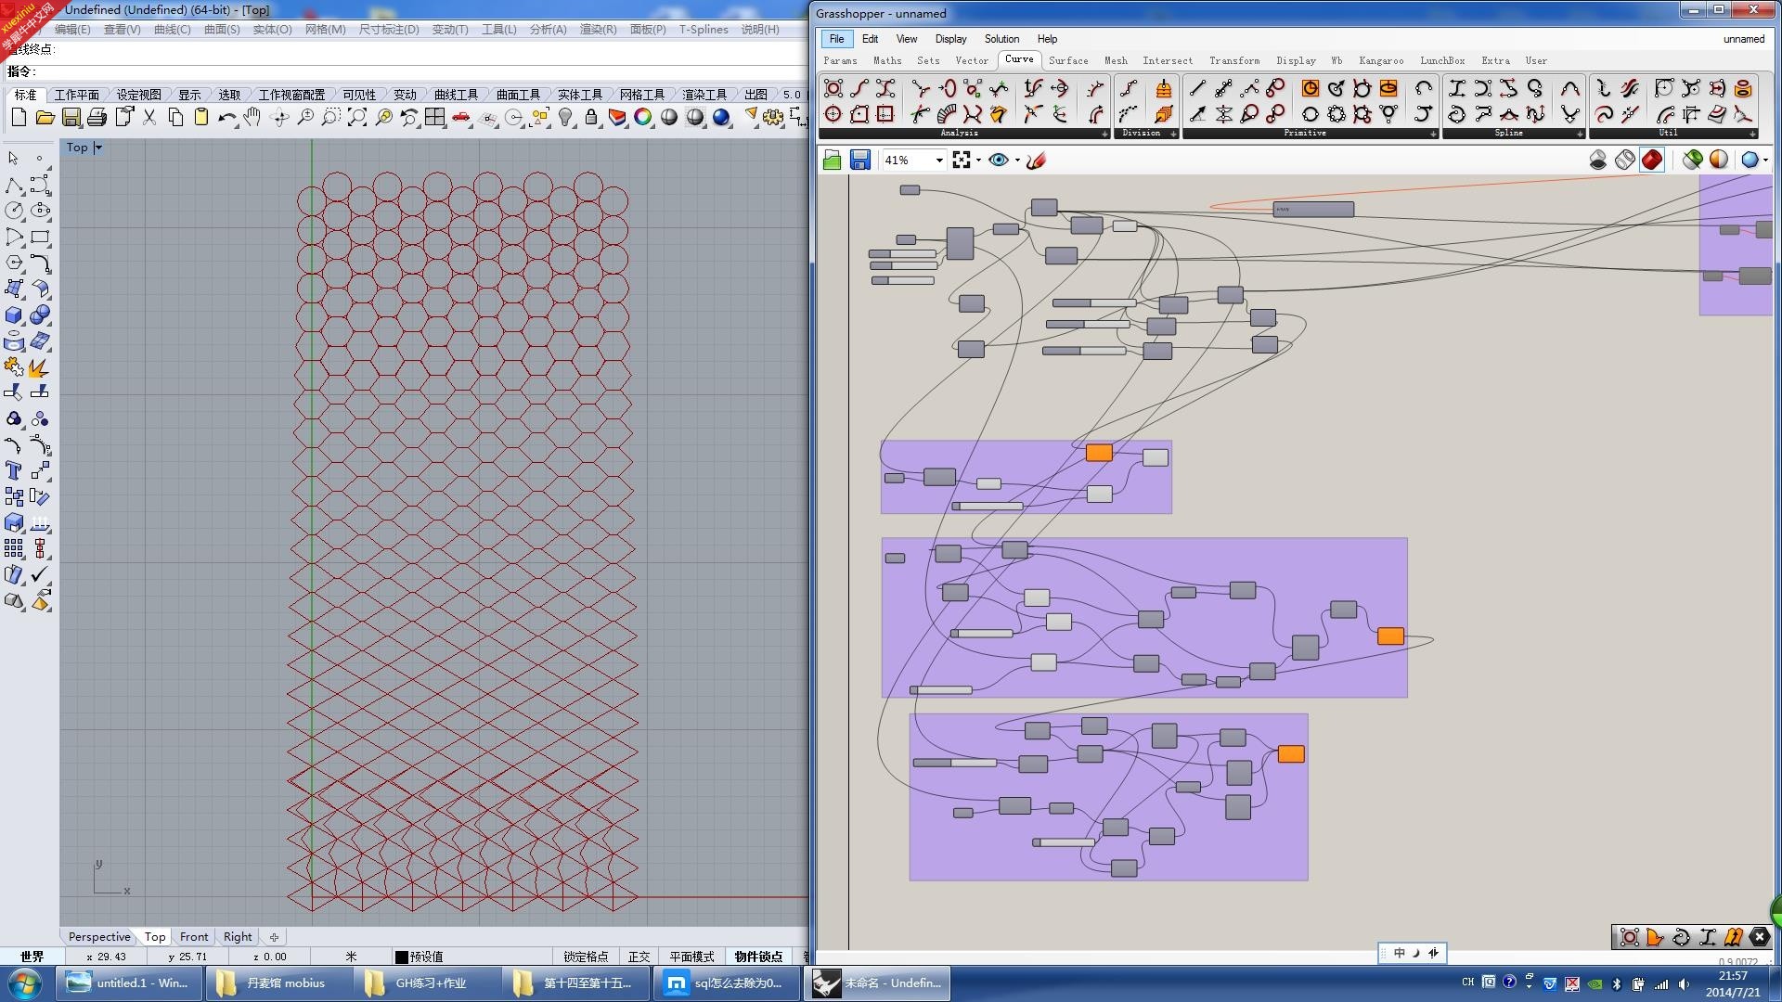Open Rhino options gear icon
The height and width of the screenshot is (1002, 1782).
773,118
